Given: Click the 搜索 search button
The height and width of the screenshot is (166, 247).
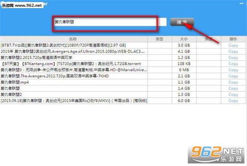Looking at the screenshot, I should pos(182,22).
